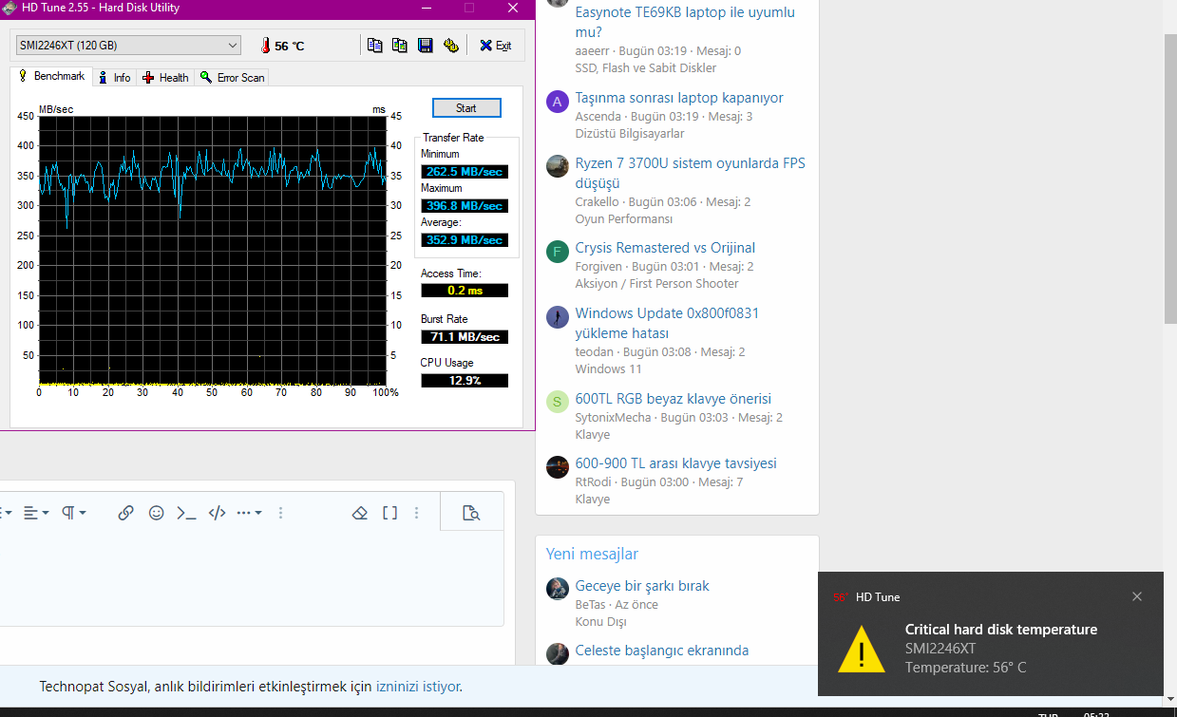Open thread 'Taşınma sonrası laptop kapanıyor'
Screen dimensions: 1177x717
(x=679, y=98)
